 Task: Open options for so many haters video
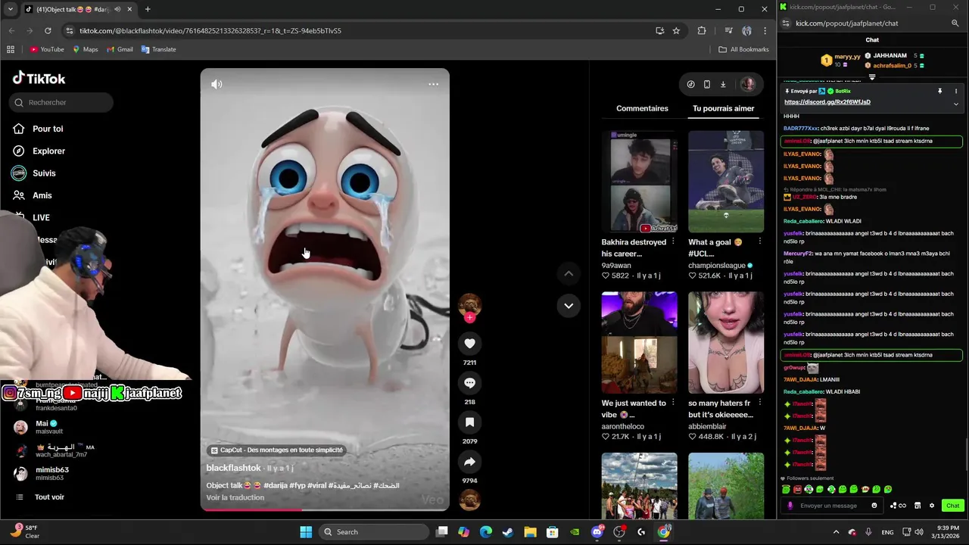click(759, 403)
